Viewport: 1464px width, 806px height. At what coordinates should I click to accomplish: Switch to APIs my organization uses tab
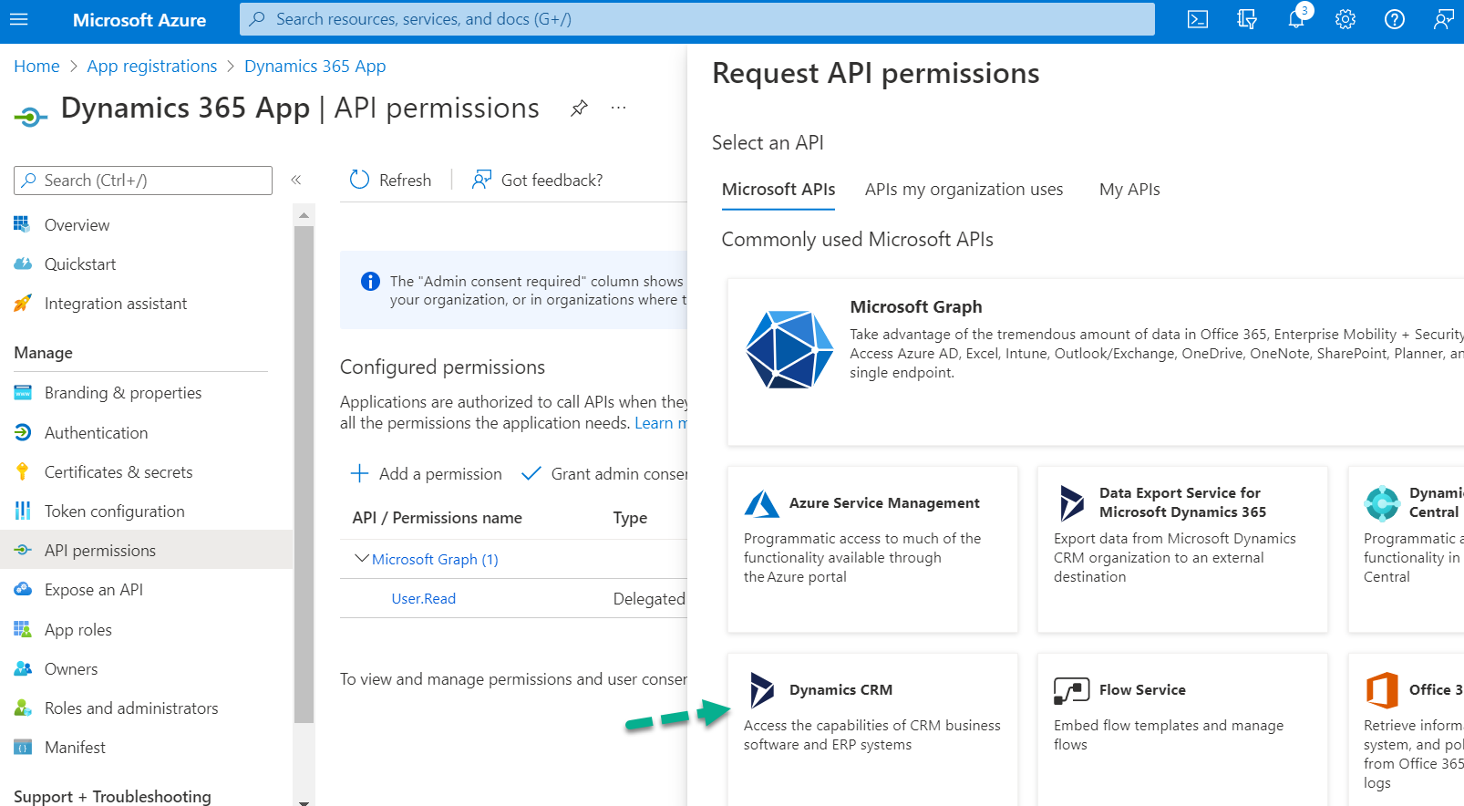[x=964, y=190]
